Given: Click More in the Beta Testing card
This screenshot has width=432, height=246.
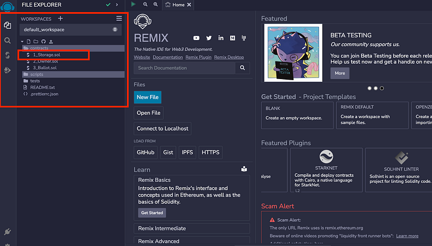Looking at the screenshot, I should click(340, 73).
